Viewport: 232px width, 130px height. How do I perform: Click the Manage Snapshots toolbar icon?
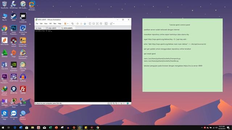tap(85, 23)
